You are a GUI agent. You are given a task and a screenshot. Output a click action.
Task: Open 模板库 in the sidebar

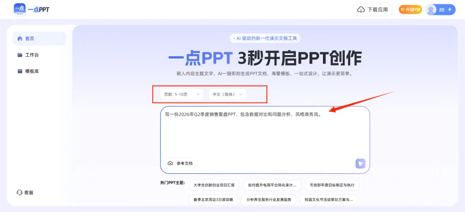[x=40, y=71]
